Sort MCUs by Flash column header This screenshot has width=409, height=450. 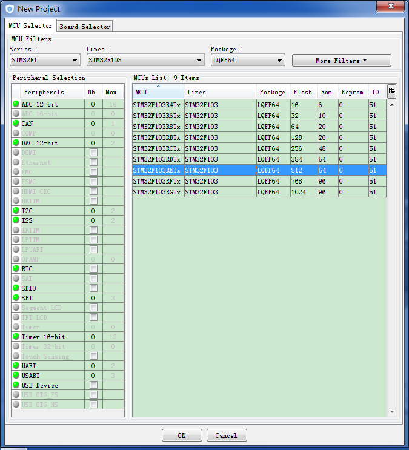[304, 92]
